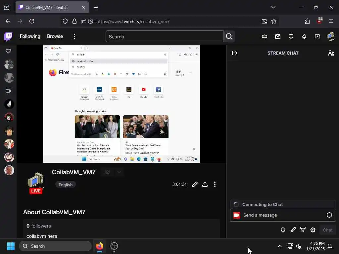This screenshot has width=339, height=254.
Task: Click in the Twitch Search field
Action: pyautogui.click(x=164, y=36)
